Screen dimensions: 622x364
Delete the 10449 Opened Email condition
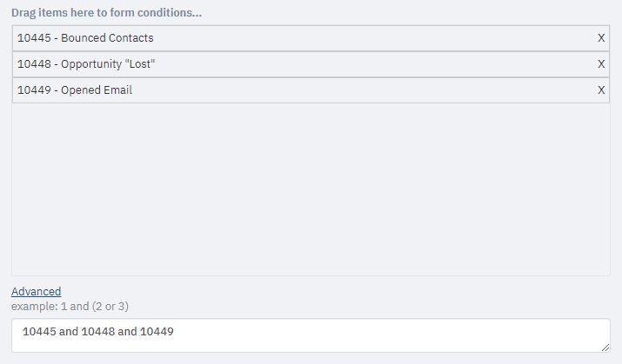(x=601, y=90)
